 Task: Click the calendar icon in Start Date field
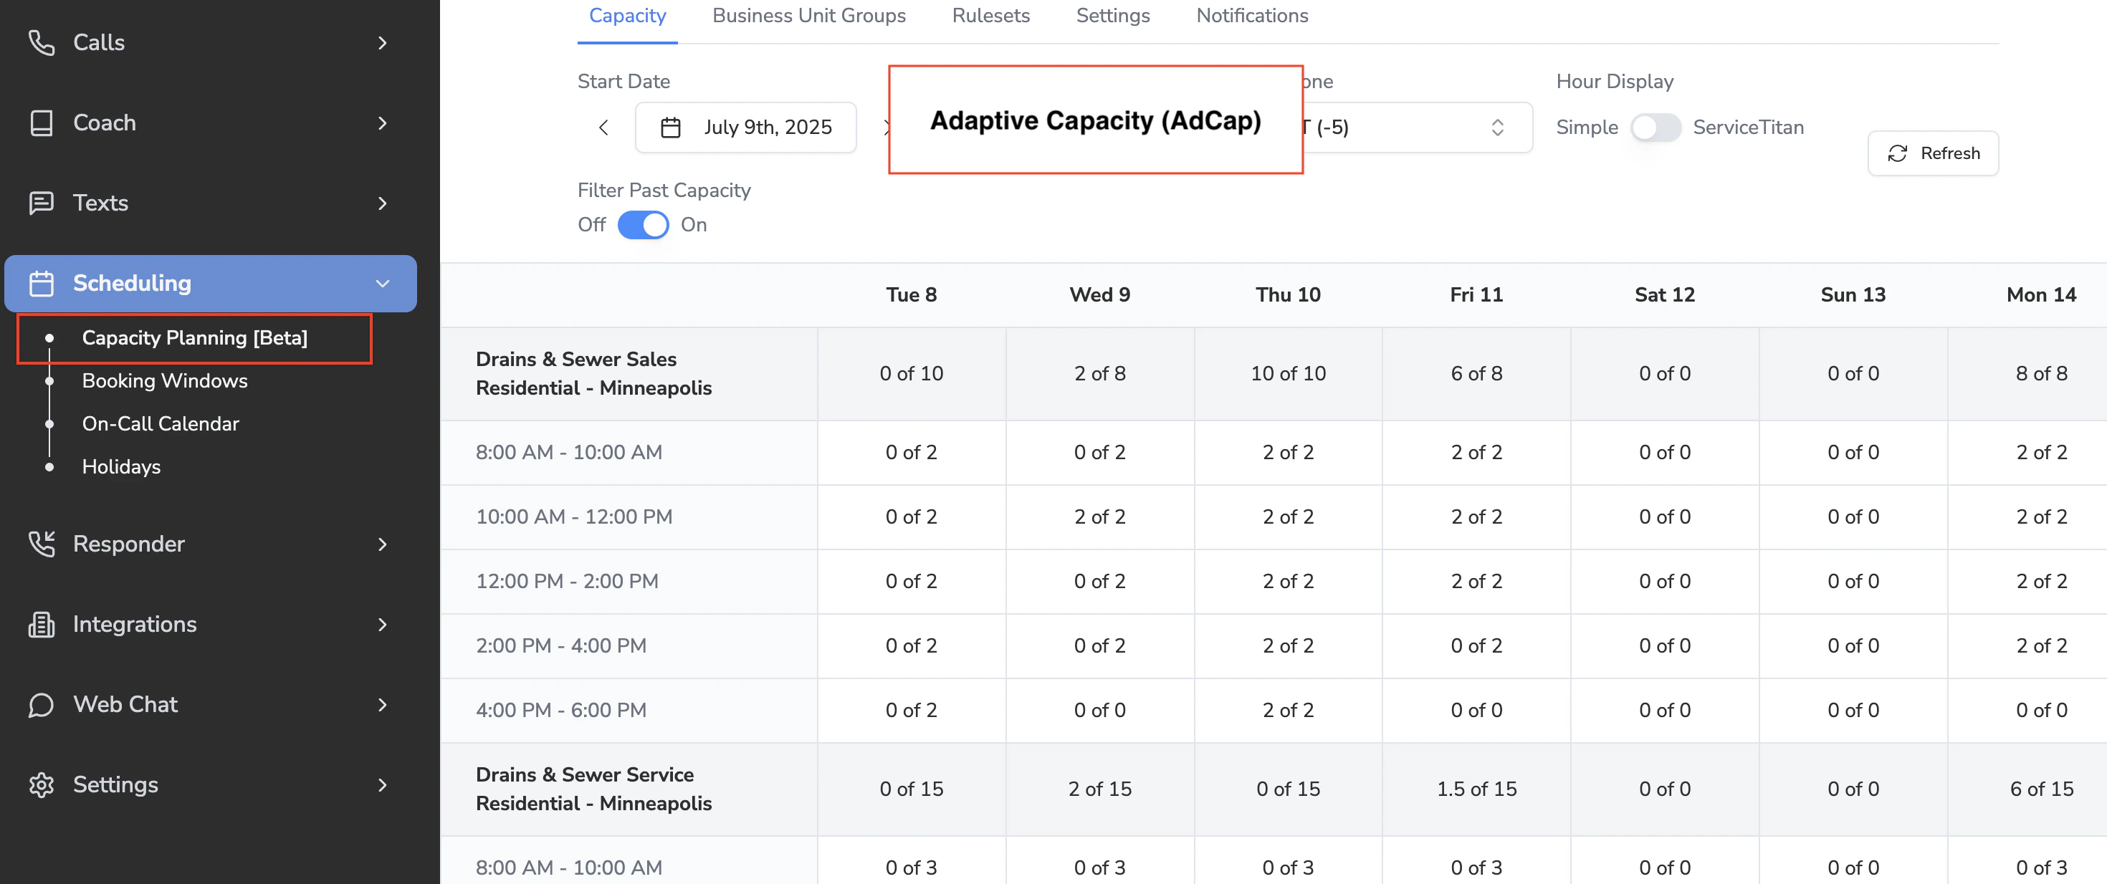click(x=670, y=128)
